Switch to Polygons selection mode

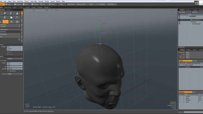[x=17, y=4]
